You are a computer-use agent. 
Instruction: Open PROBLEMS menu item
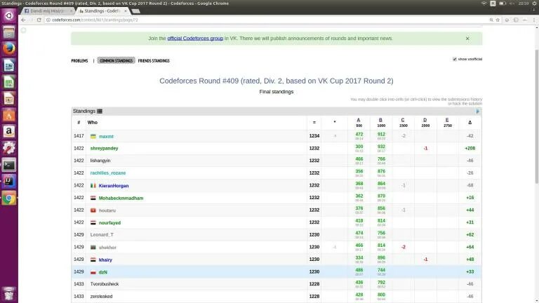pyautogui.click(x=79, y=61)
